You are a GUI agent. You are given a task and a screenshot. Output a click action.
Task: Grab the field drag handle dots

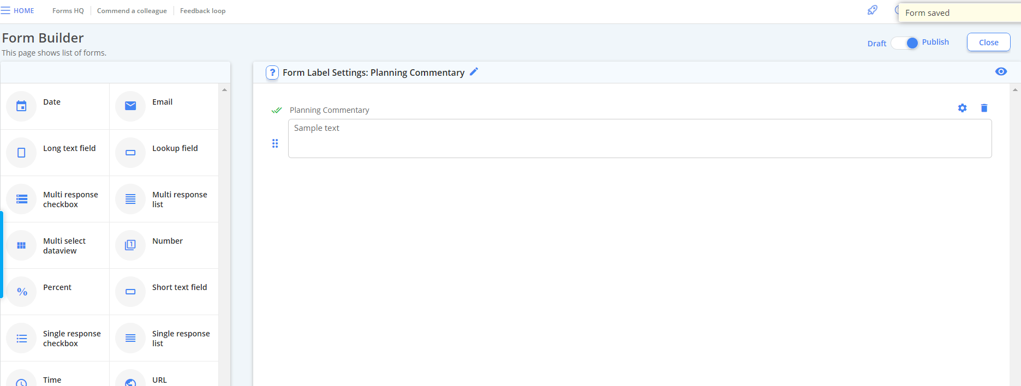(x=275, y=143)
